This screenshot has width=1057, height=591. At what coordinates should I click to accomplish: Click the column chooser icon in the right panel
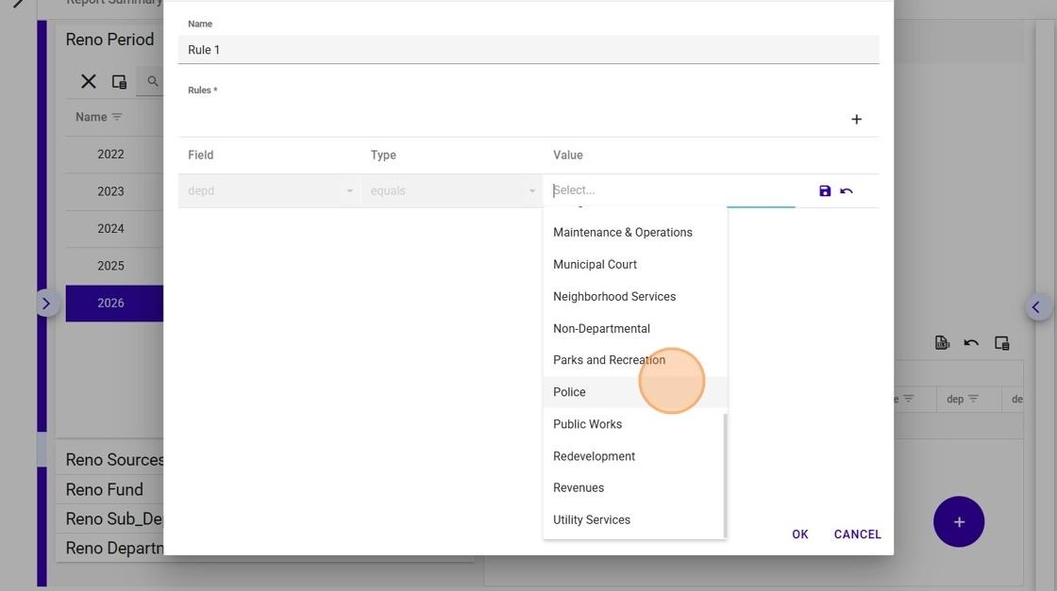click(x=1001, y=342)
